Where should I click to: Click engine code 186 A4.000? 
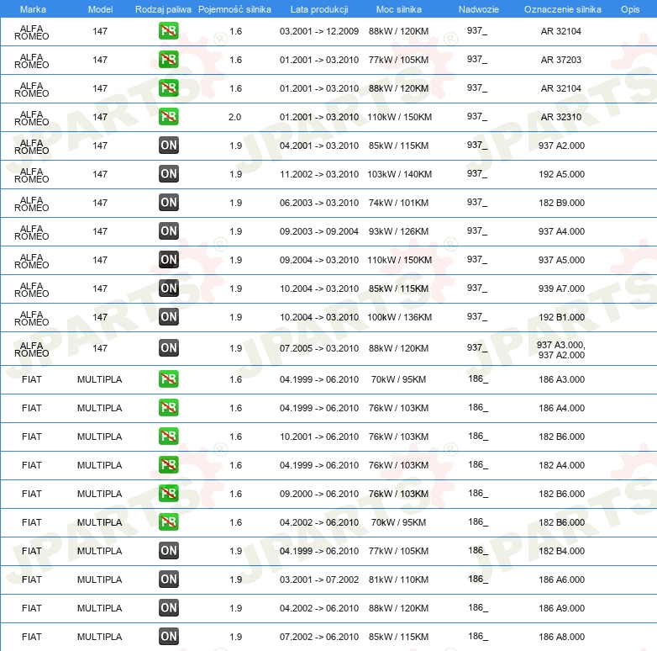click(561, 408)
